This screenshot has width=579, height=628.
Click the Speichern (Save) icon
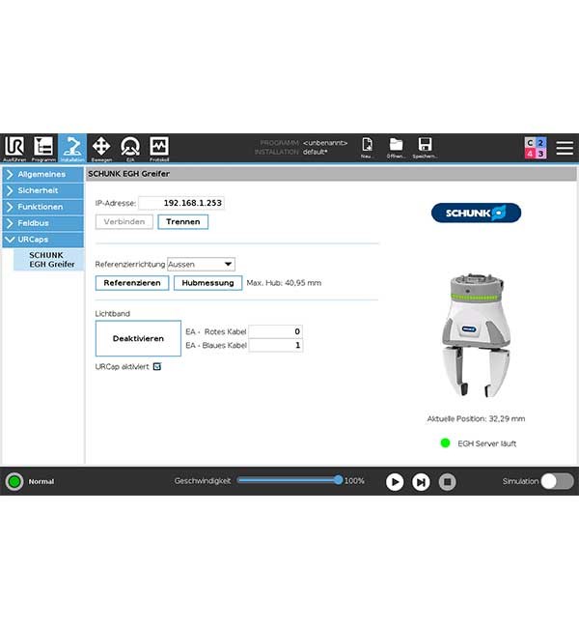point(425,148)
